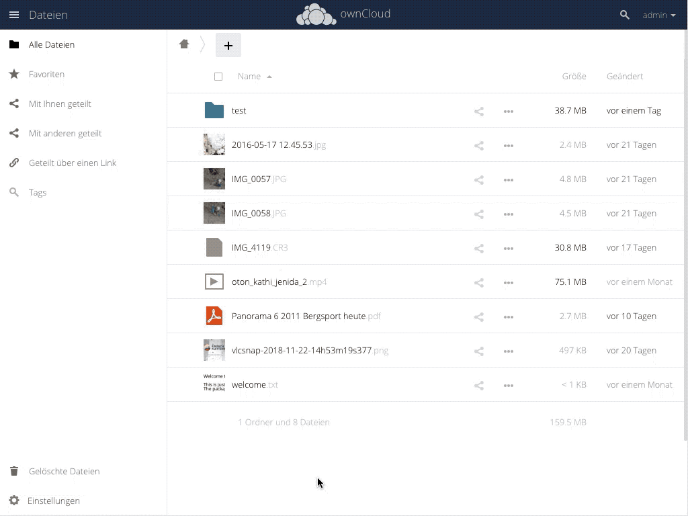The width and height of the screenshot is (688, 516).
Task: Share the Panorama 6 2011 Bergsport PDF
Action: [x=478, y=316]
